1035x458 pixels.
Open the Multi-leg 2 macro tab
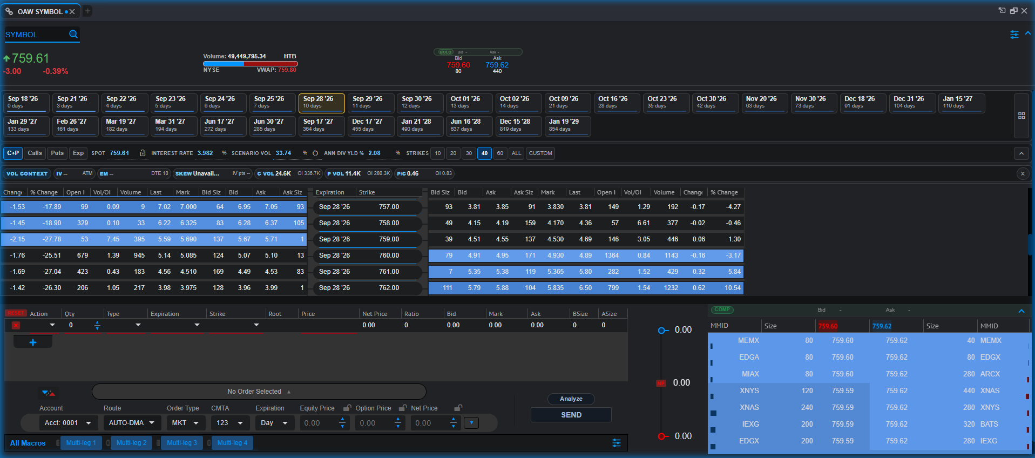131,443
